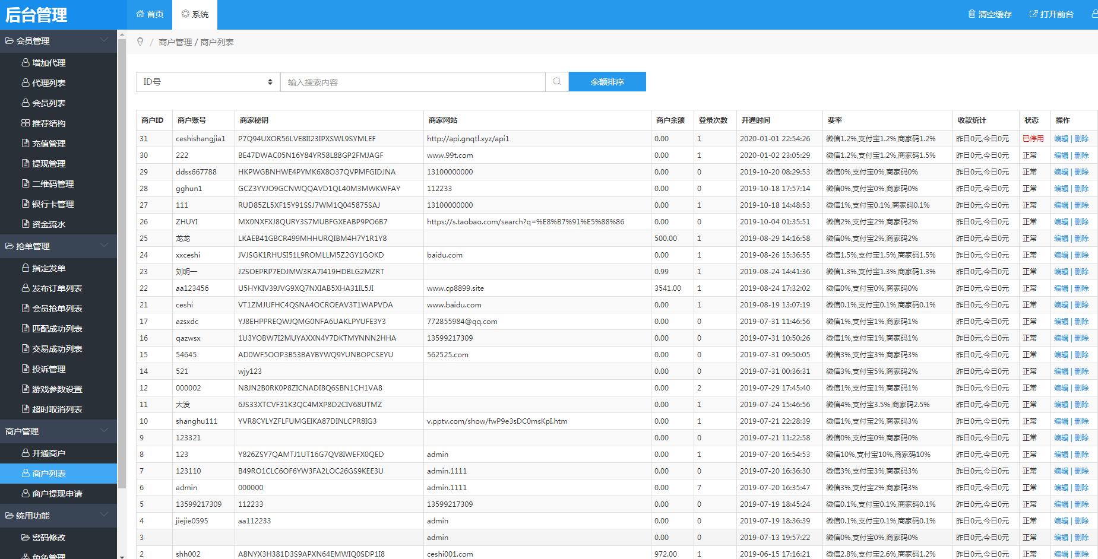The width and height of the screenshot is (1098, 559).
Task: Click the balance value 500.00
Action: [666, 238]
